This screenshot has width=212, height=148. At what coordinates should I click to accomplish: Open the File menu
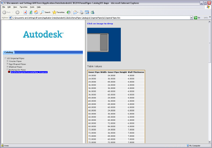(x=4, y=7)
